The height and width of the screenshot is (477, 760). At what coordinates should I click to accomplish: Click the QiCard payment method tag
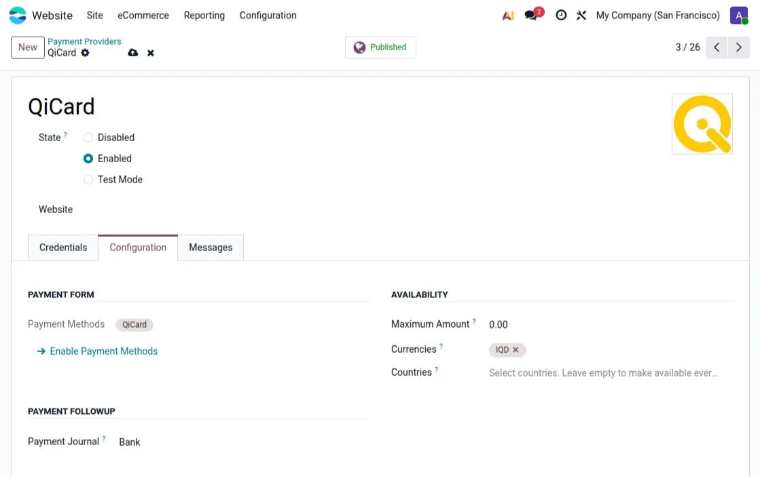click(134, 324)
